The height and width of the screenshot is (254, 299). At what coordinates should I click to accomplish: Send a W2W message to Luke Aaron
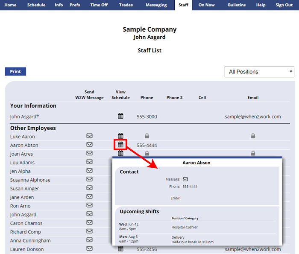[89, 136]
